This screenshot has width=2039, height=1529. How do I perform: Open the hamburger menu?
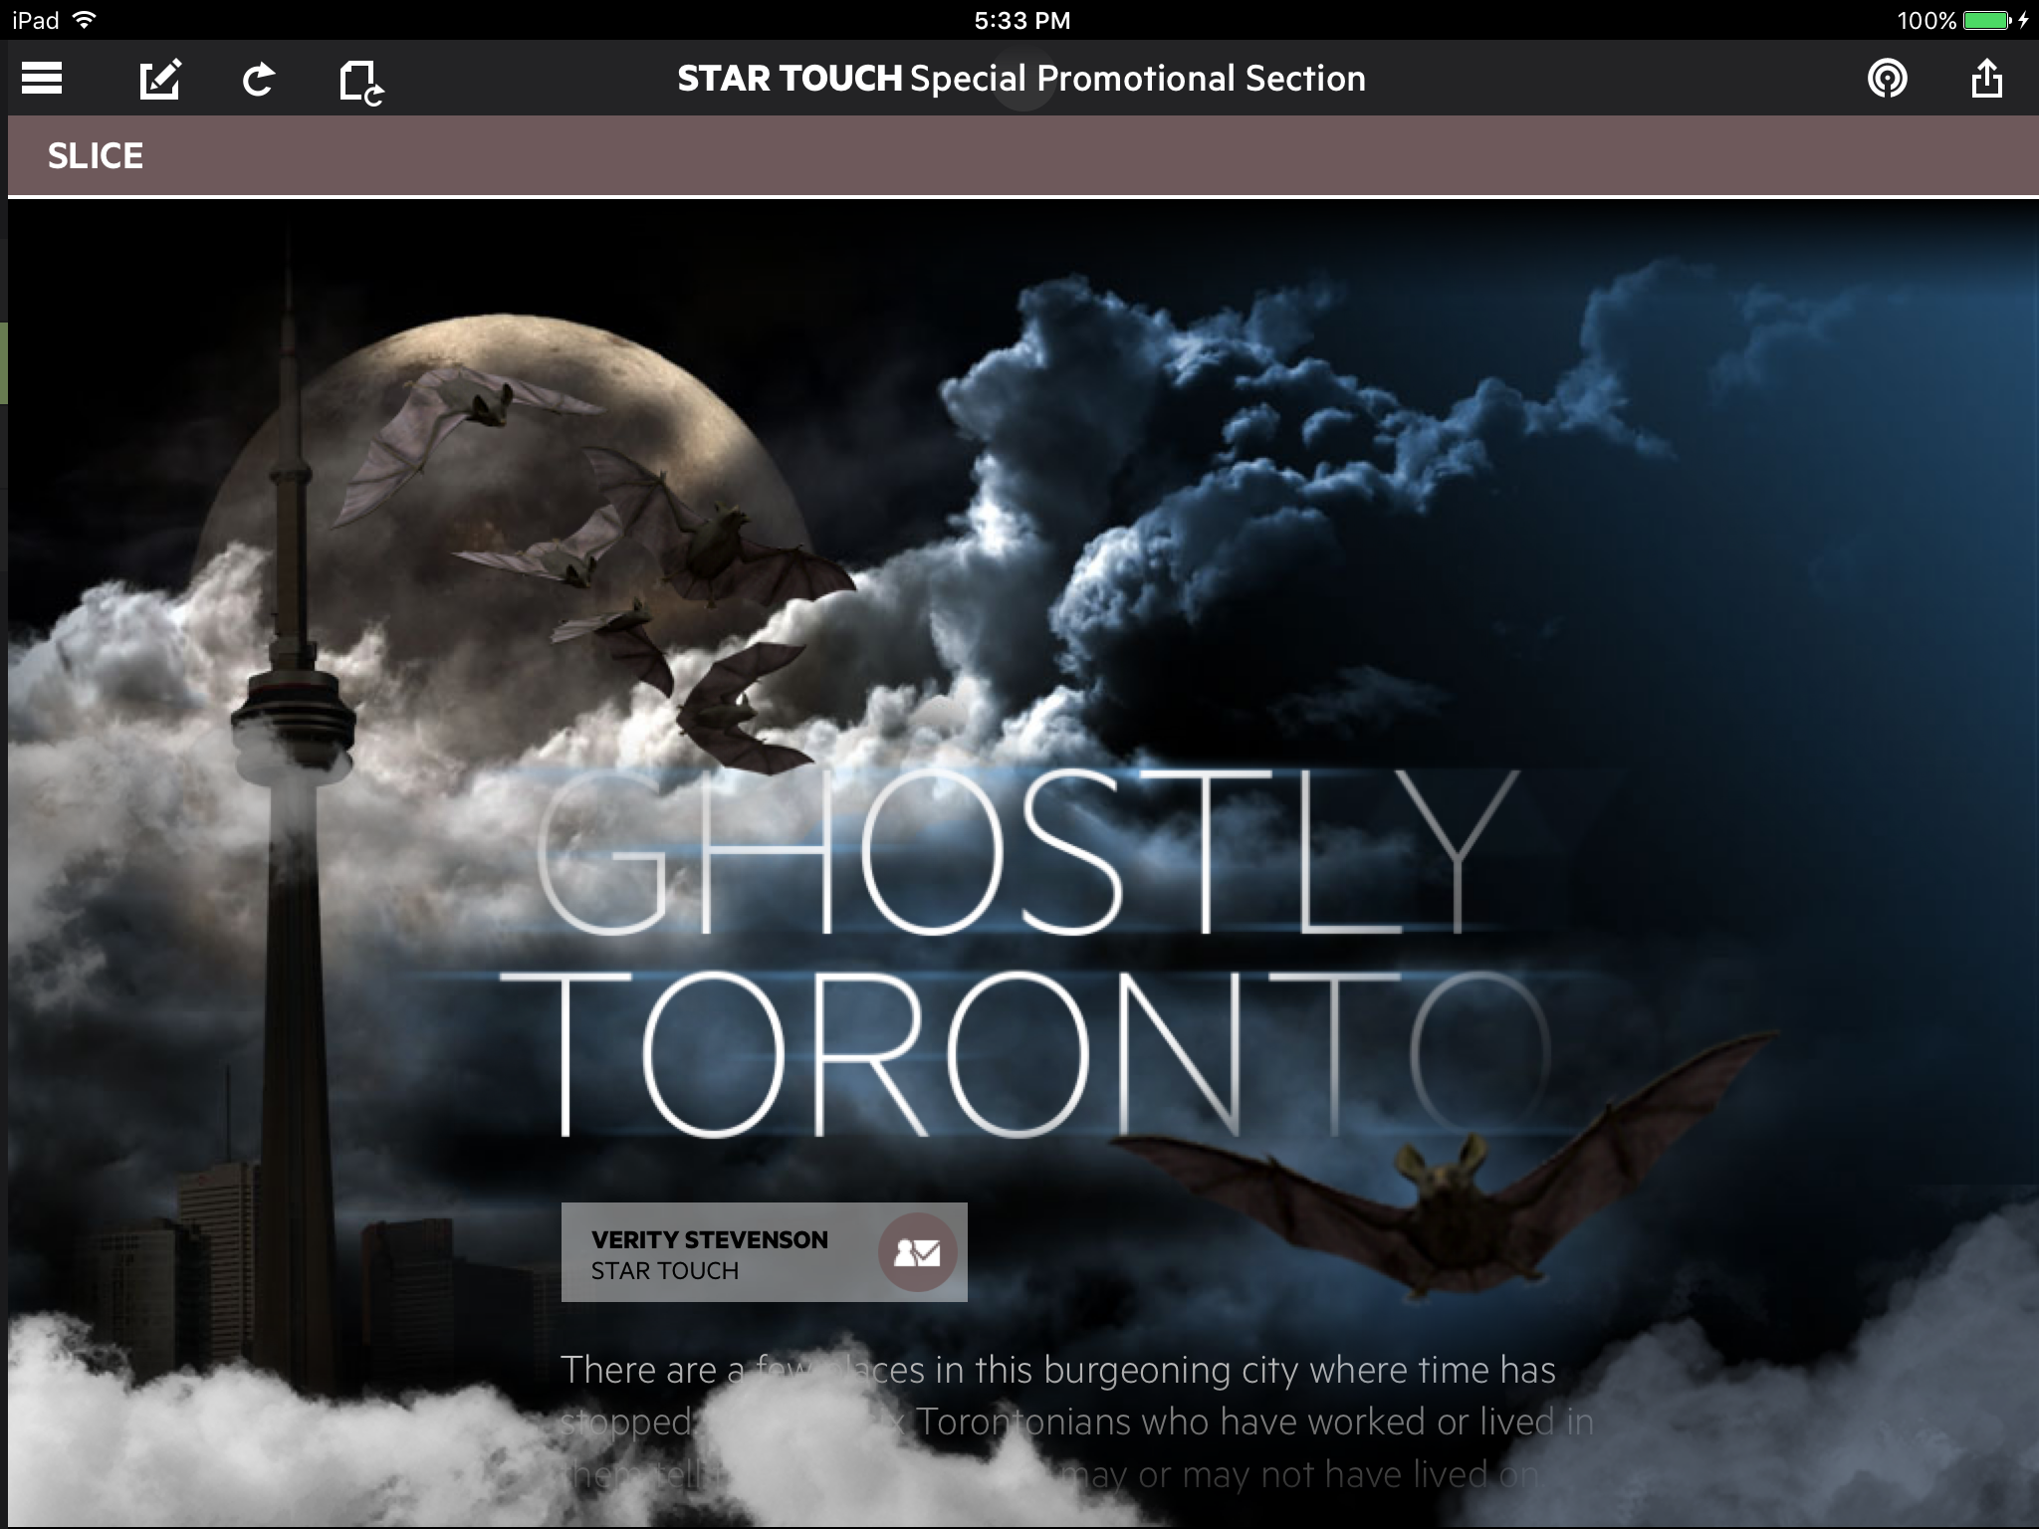point(42,79)
